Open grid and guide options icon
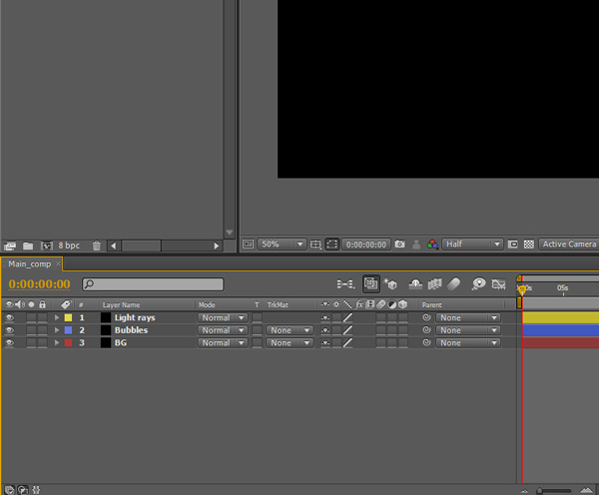The image size is (599, 495). tap(315, 245)
